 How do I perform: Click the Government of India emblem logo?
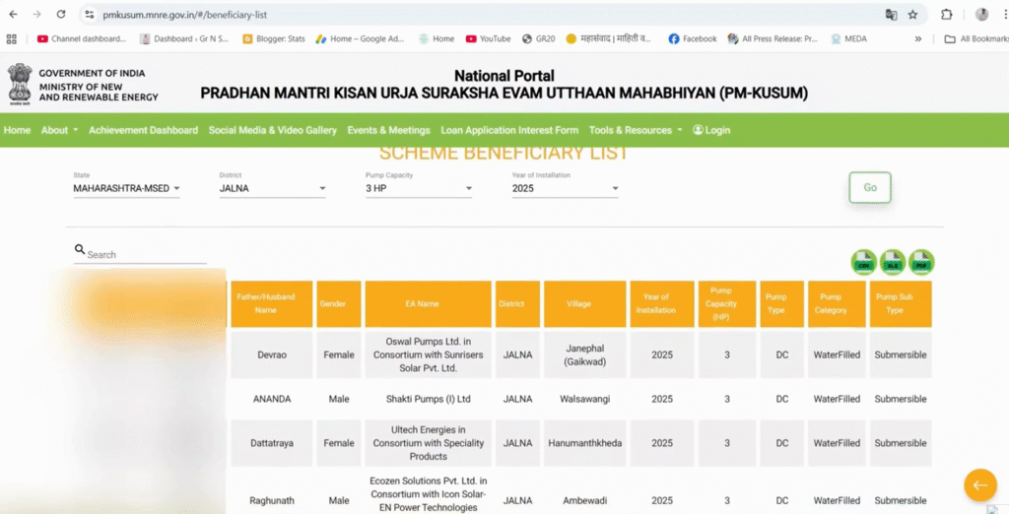20,84
